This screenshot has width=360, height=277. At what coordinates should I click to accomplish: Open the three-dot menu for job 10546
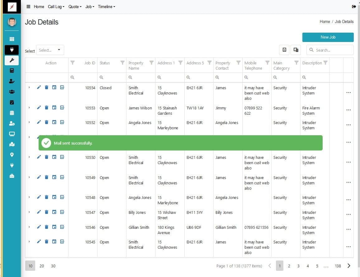348,229
